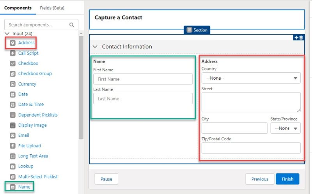Screen dimensions: 312x194
Task: Collapse the Input (24) component group
Action: pos(7,34)
